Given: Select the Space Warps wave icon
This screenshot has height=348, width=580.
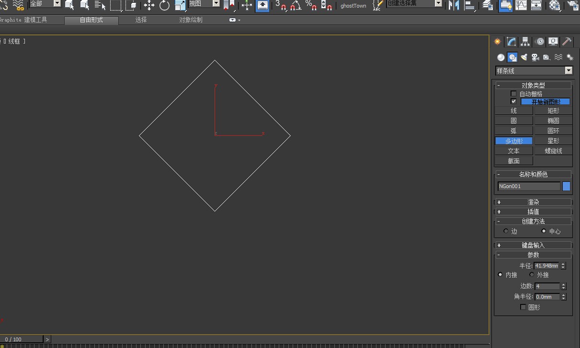Looking at the screenshot, I should (558, 57).
